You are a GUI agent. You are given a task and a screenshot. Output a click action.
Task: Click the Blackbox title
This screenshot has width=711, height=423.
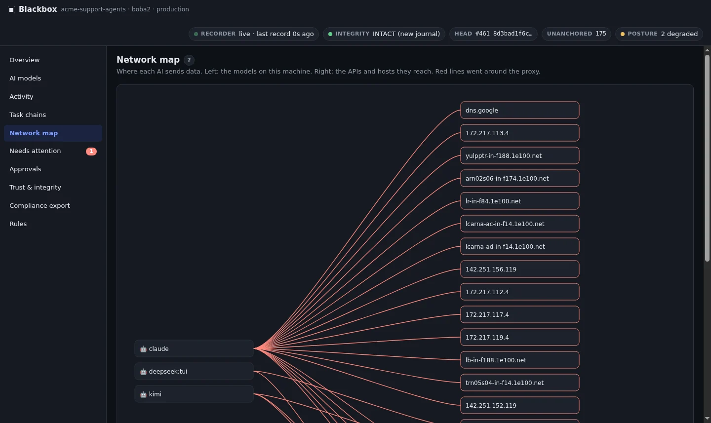(38, 9)
